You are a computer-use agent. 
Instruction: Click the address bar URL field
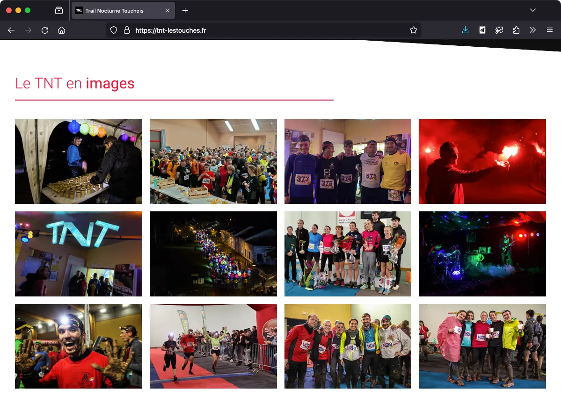262,30
